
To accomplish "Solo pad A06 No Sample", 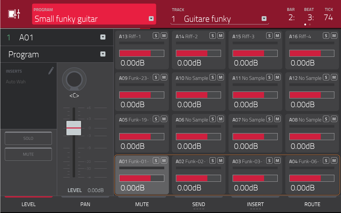I will click(x=213, y=119).
